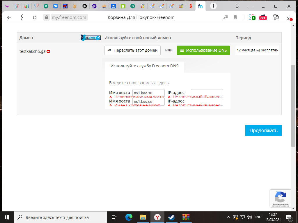Expand the period 12 months dropdown
This screenshot has width=298, height=223.
click(x=257, y=50)
